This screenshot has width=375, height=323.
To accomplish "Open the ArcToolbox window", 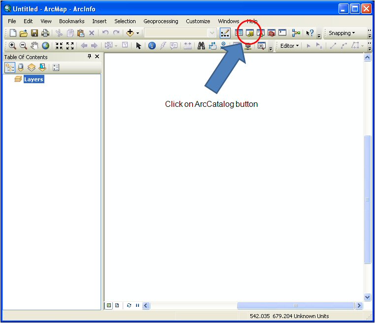I will [x=272, y=33].
